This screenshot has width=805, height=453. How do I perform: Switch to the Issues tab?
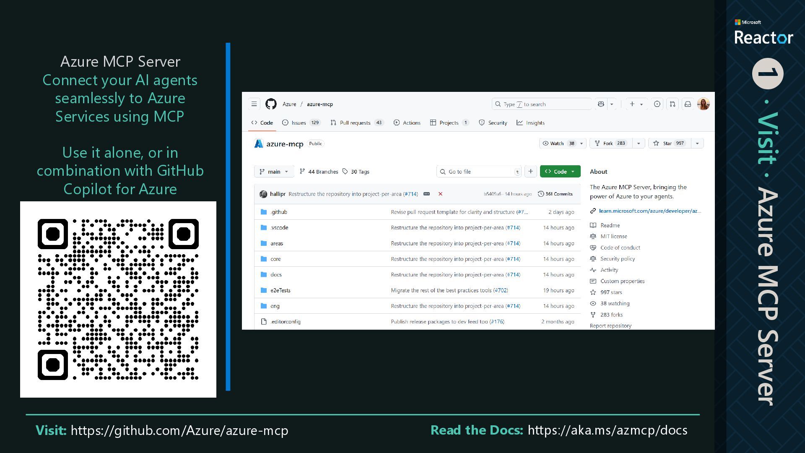coord(301,122)
